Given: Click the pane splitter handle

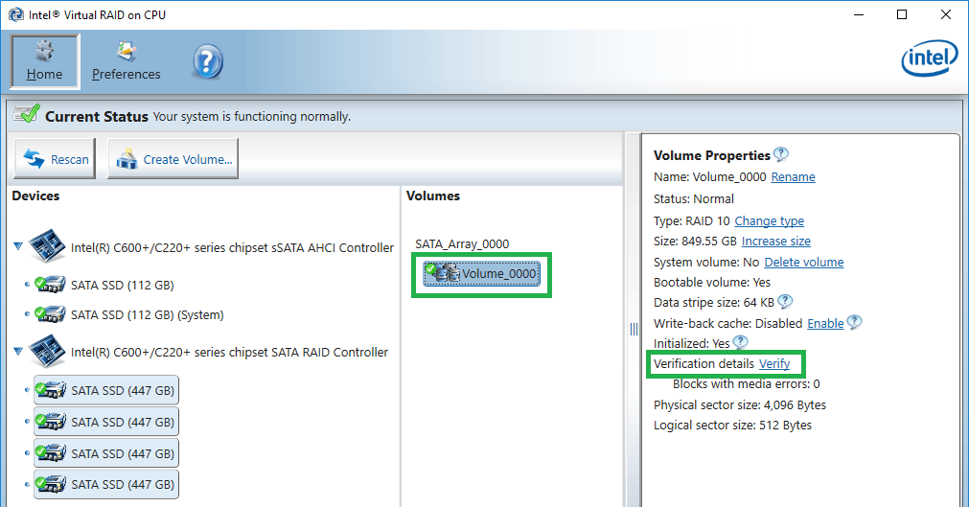Looking at the screenshot, I should (x=634, y=329).
